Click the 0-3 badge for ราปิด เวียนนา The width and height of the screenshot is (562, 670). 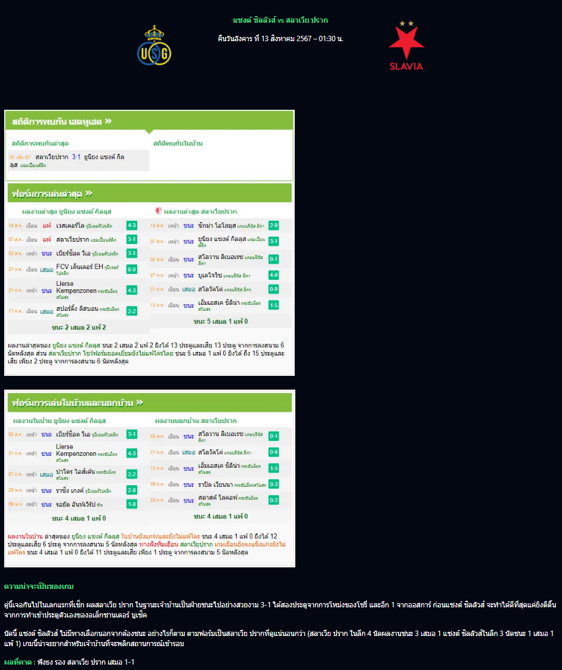273,484
